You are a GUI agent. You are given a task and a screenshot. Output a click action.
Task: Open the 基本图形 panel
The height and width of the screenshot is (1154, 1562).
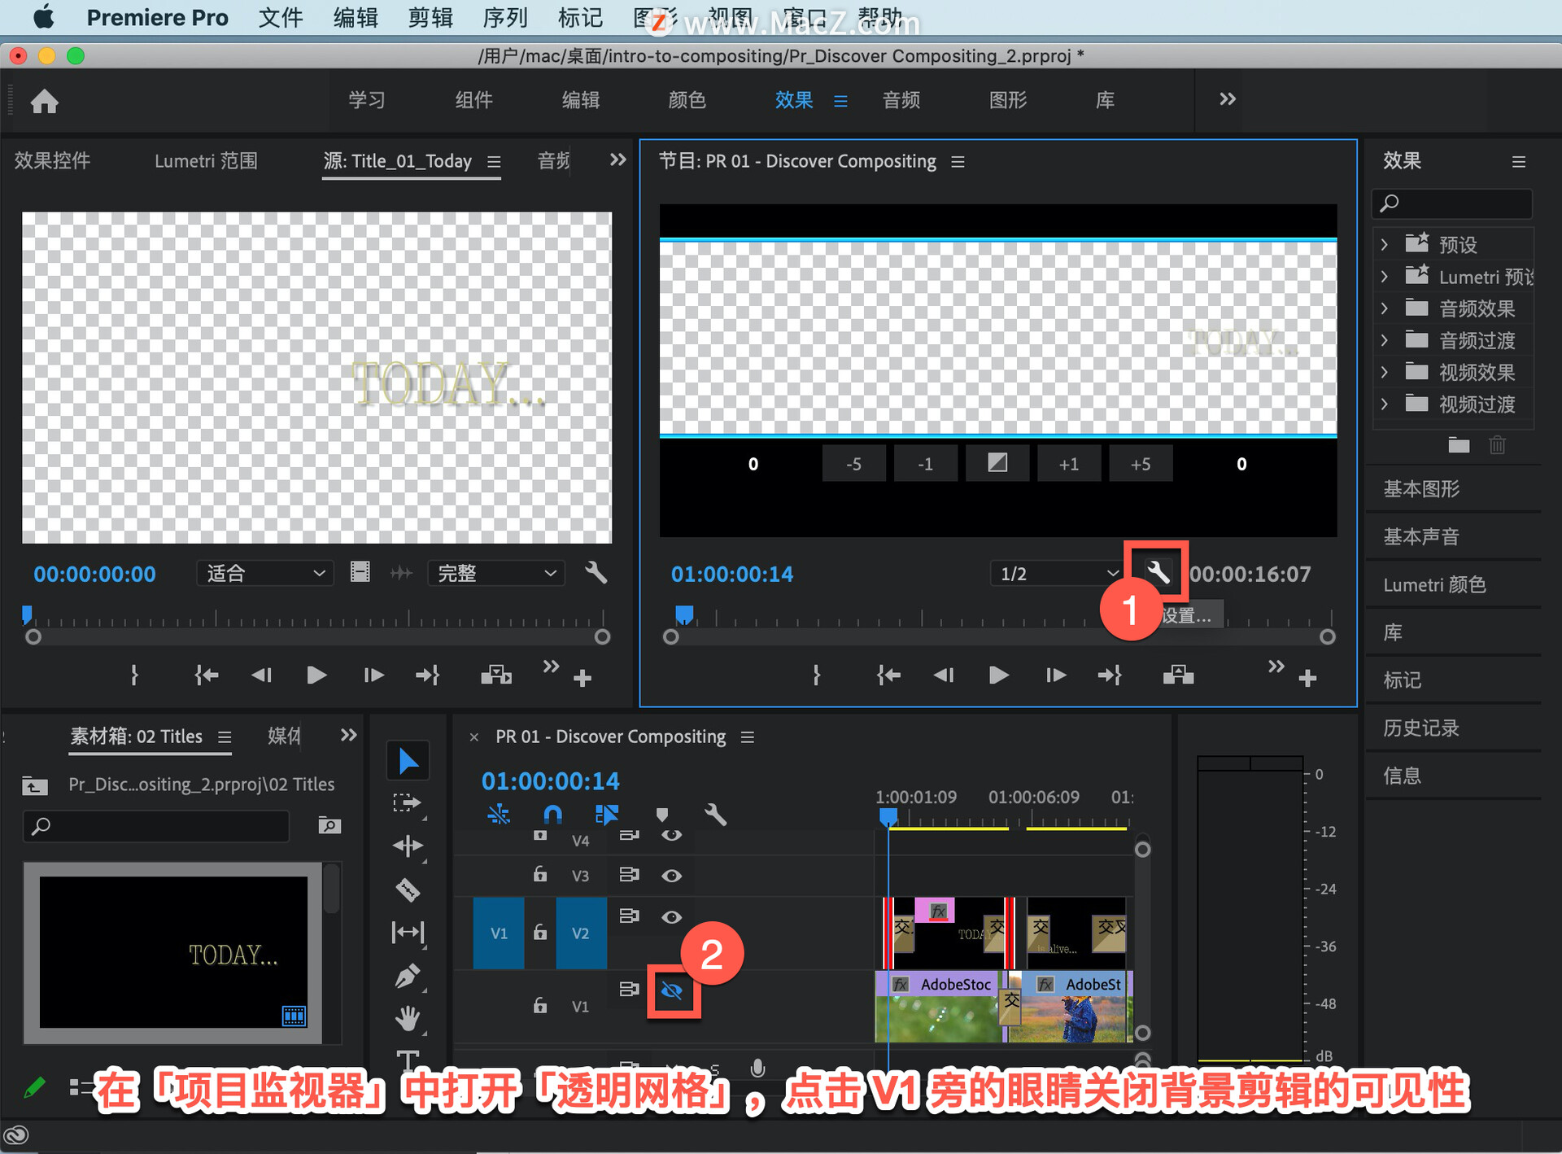[x=1421, y=488]
